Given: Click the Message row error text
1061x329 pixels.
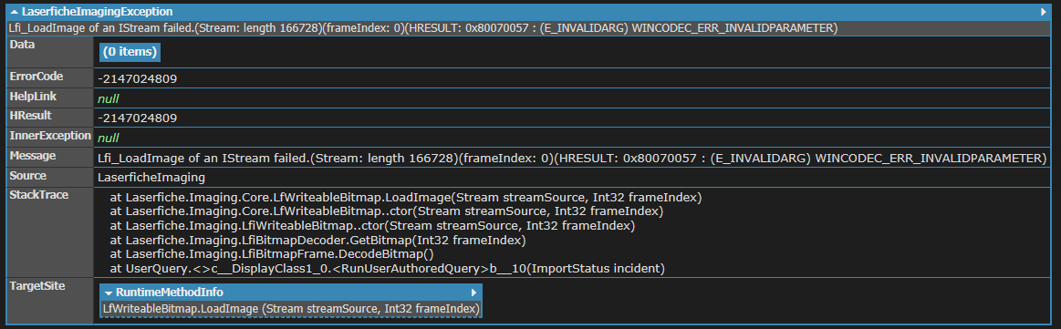Looking at the screenshot, I should [572, 158].
